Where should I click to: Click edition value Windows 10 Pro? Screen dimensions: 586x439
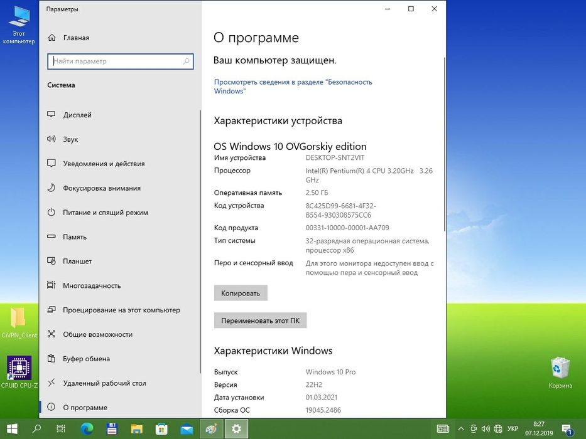click(330, 372)
